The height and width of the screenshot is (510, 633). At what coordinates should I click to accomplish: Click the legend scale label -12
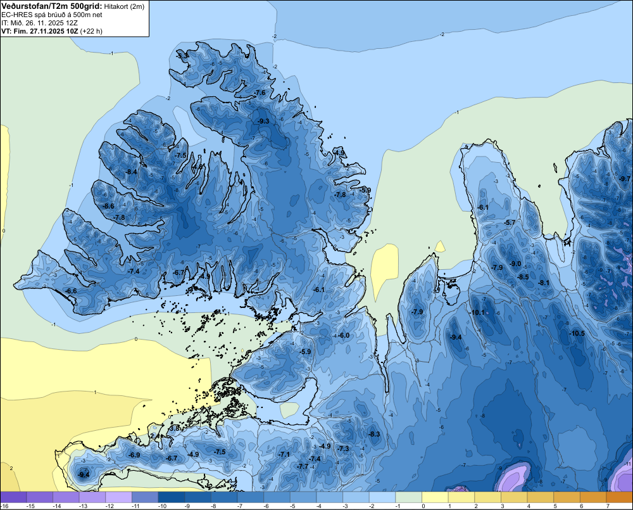click(x=110, y=506)
